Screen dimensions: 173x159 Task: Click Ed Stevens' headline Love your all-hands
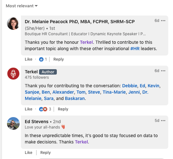point(45,127)
